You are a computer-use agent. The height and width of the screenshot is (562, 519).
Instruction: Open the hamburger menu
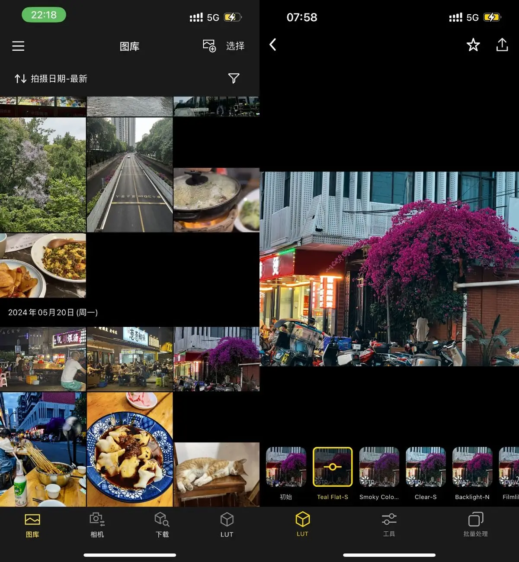18,46
